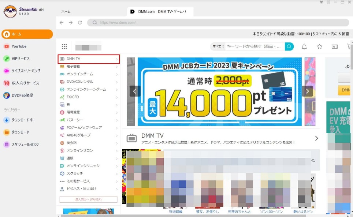Open the apps grid beside DMM logo
The width and height of the screenshot is (353, 217).
point(64,46)
